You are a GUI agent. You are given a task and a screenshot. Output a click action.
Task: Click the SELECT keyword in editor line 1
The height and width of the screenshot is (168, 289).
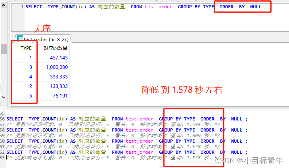[x=34, y=7]
